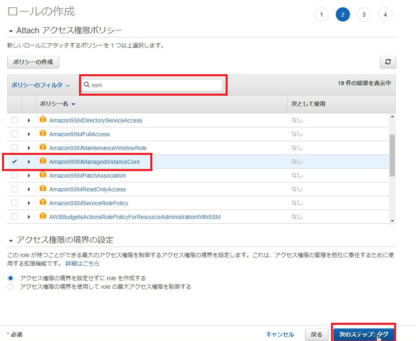Check the AmazonSSMFullAccess checkbox

pos(15,134)
